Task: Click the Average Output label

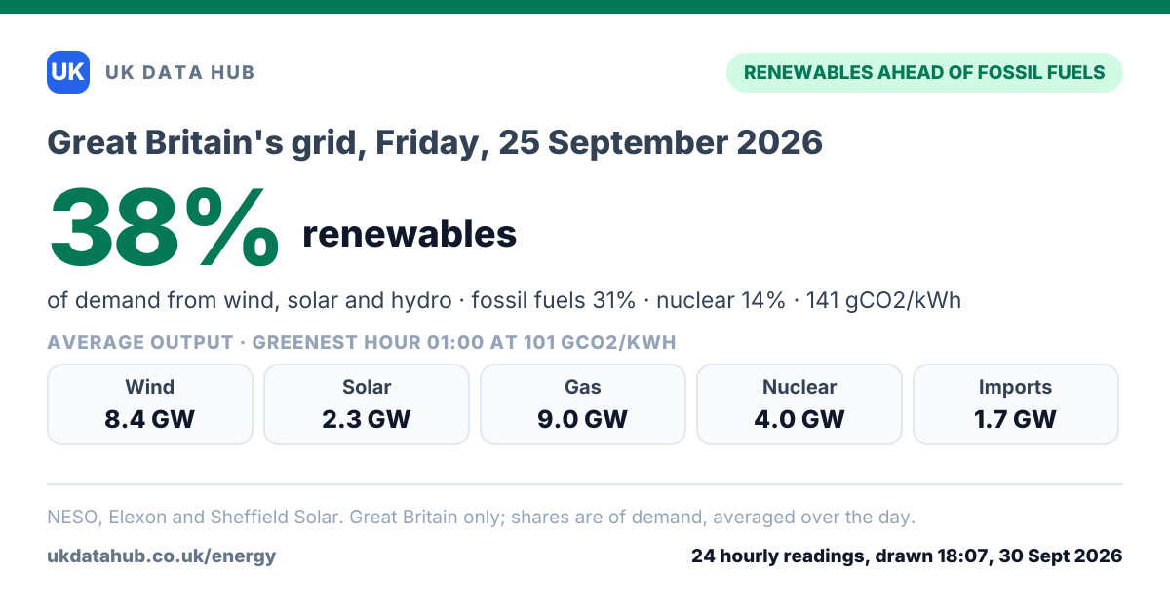Action: click(x=140, y=342)
